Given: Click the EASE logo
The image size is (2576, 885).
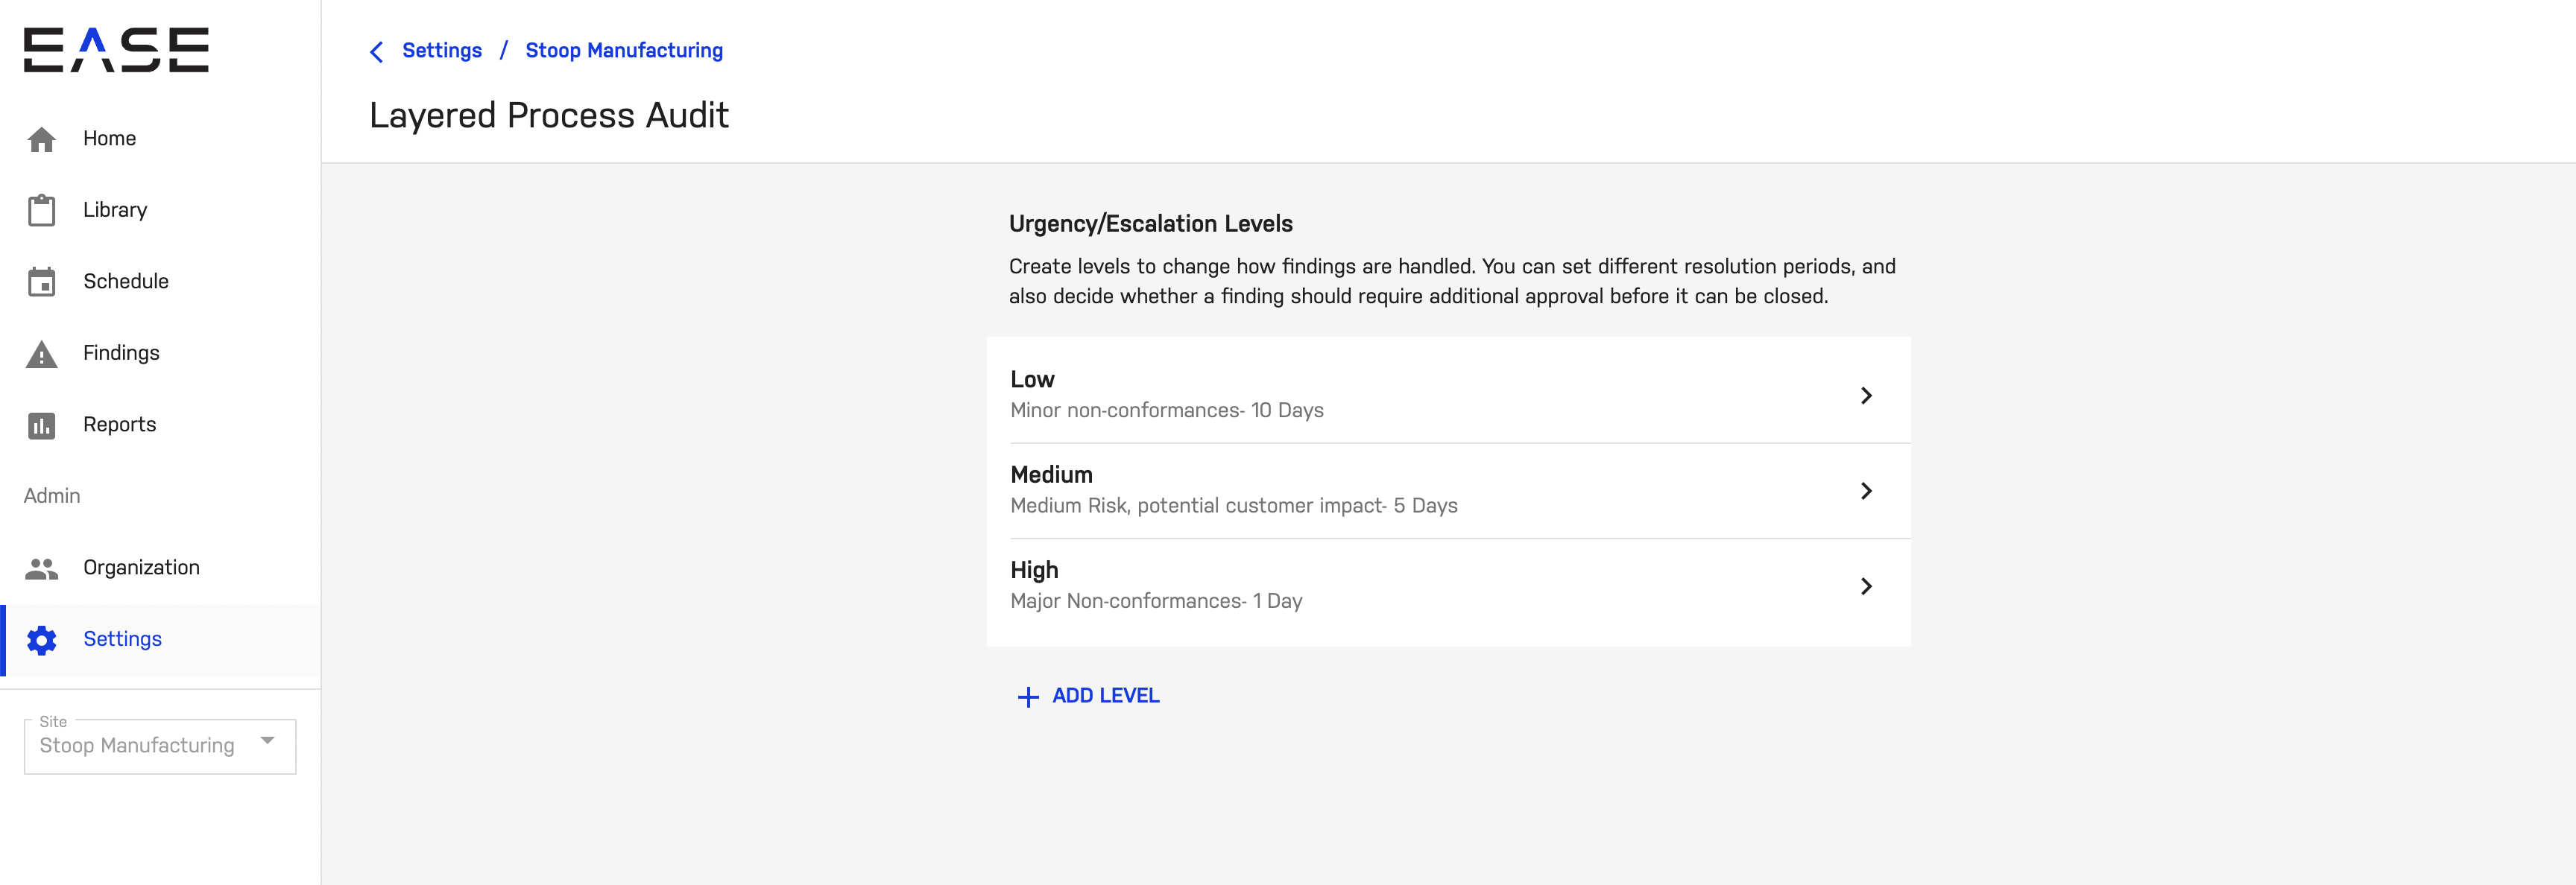Looking at the screenshot, I should point(116,50).
